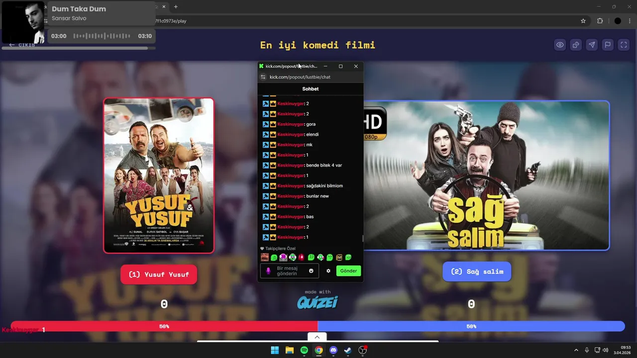Vote for (2) Sağ salim button
The width and height of the screenshot is (637, 358).
pos(477,271)
